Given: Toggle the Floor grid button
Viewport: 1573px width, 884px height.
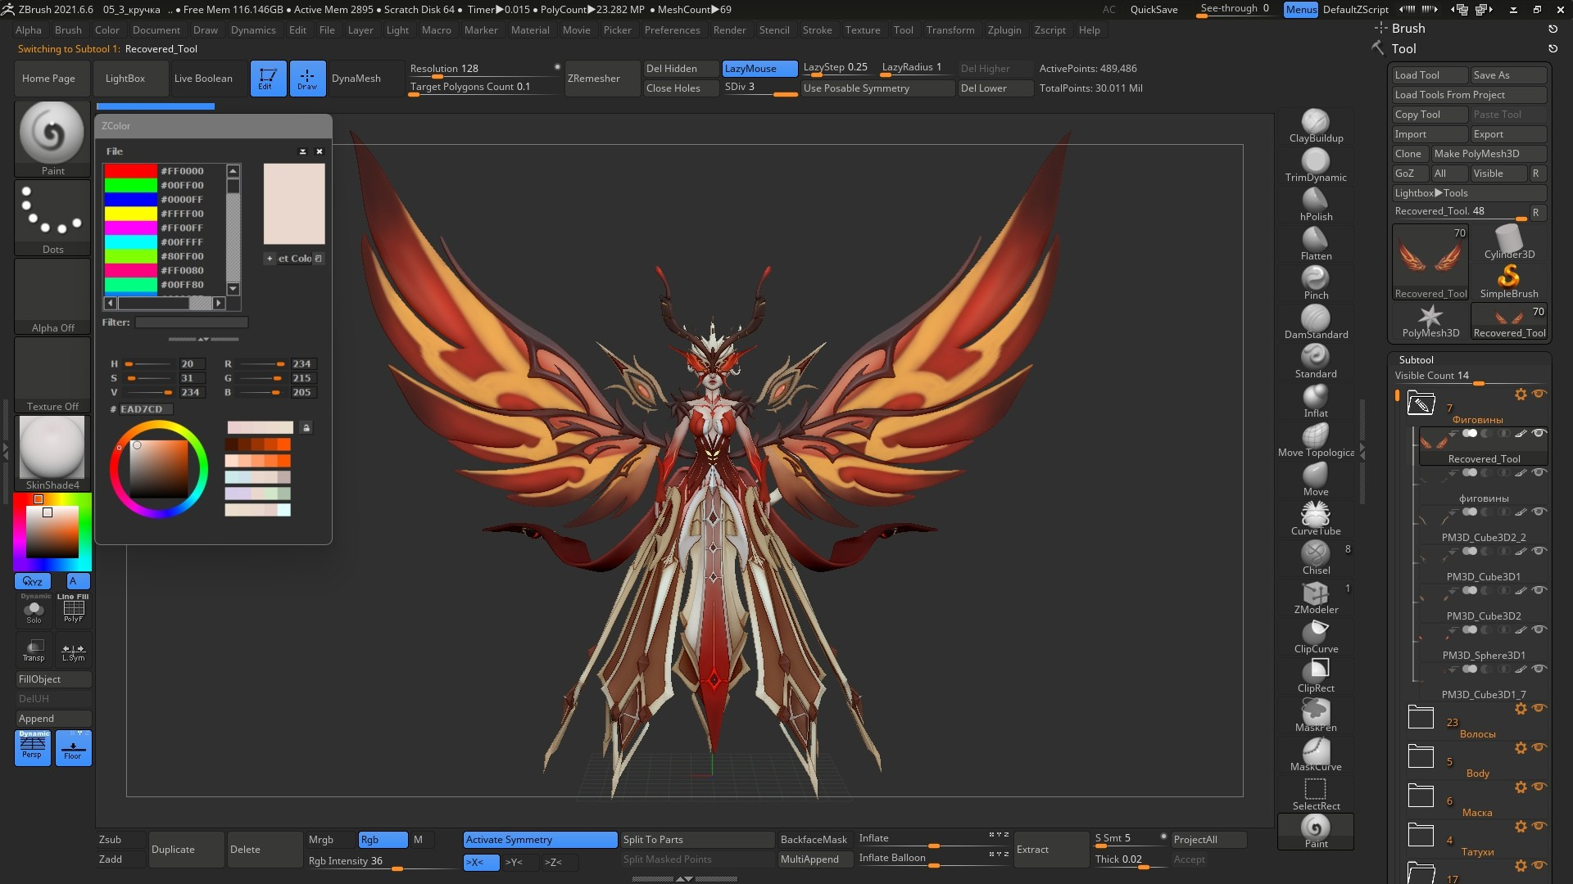Looking at the screenshot, I should coord(73,747).
